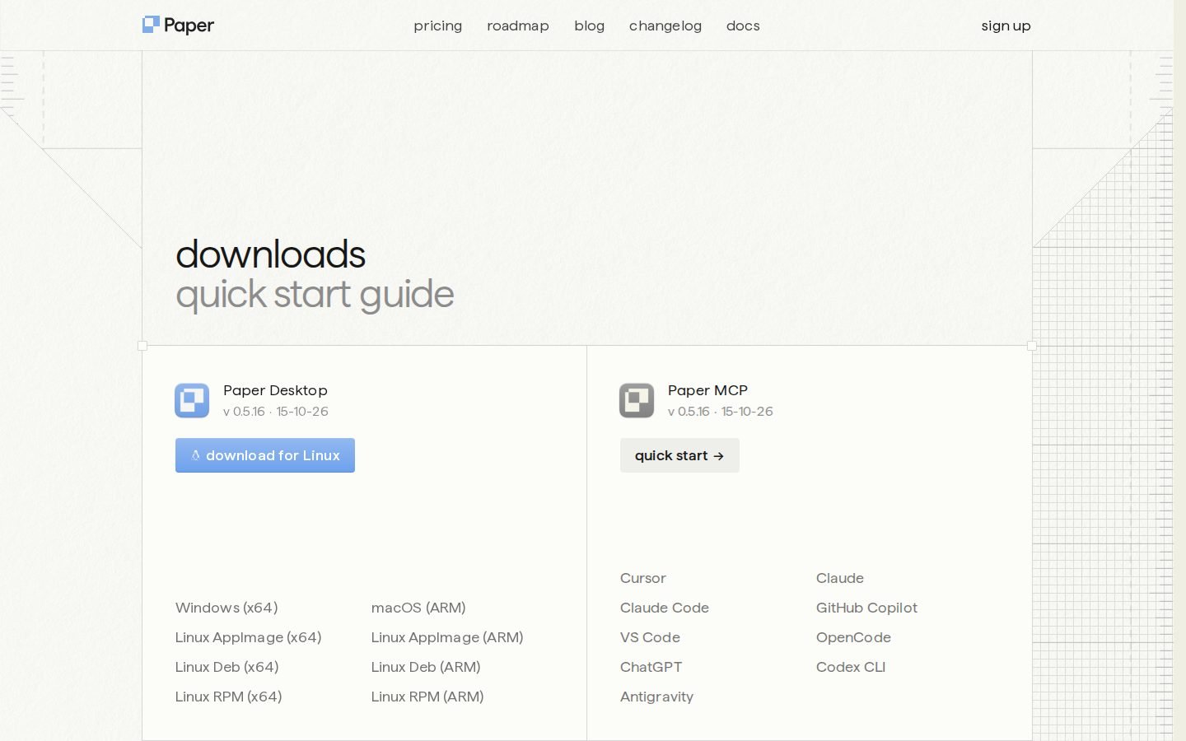This screenshot has height=741, width=1186.
Task: Open the Claude Code guide
Action: (x=665, y=608)
